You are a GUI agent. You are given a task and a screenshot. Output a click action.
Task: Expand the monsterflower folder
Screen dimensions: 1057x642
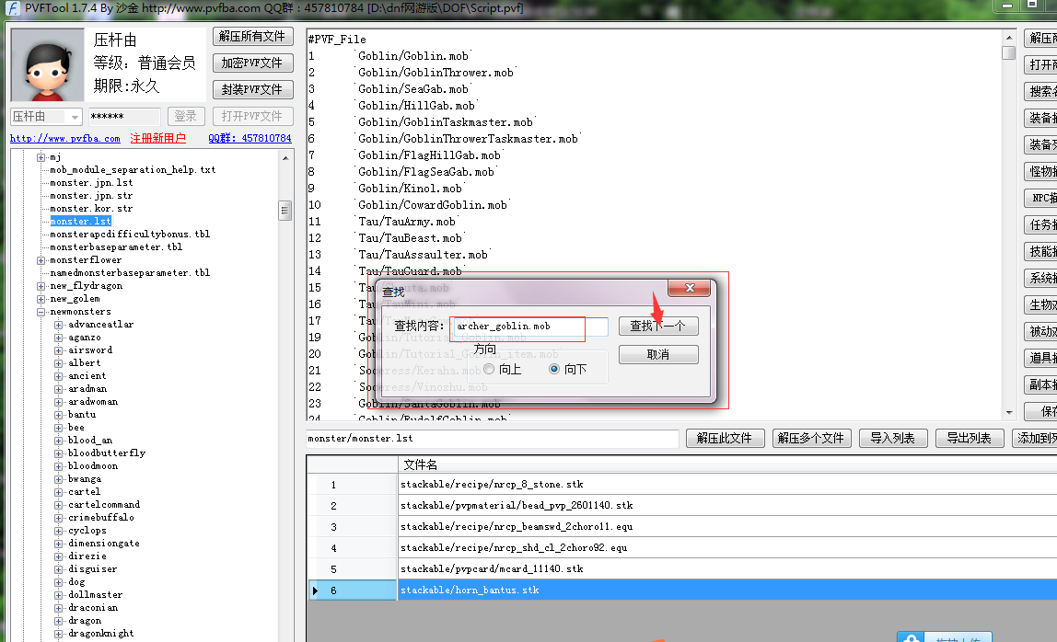(41, 260)
